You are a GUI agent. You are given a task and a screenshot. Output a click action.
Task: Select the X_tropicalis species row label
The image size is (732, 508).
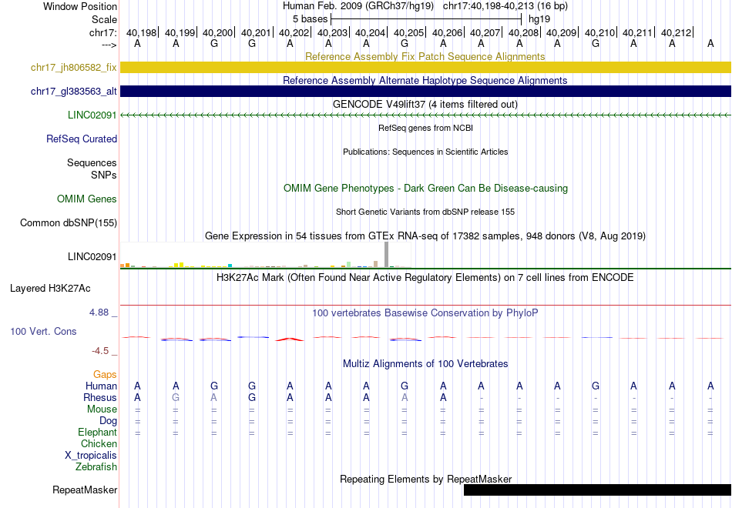coord(91,456)
